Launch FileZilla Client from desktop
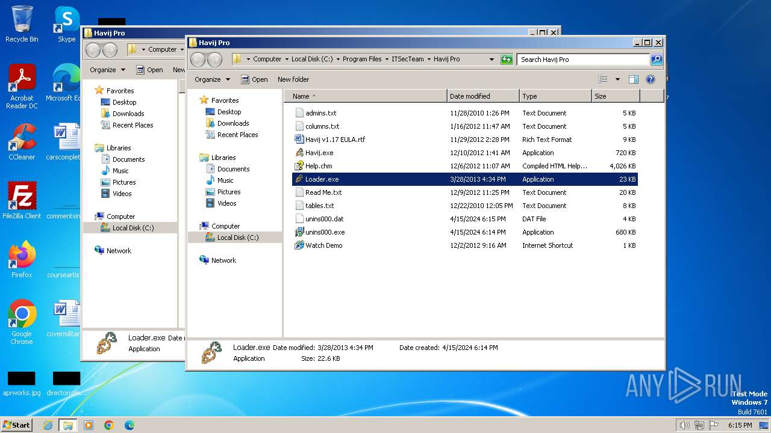The height and width of the screenshot is (433, 771). pos(22,201)
